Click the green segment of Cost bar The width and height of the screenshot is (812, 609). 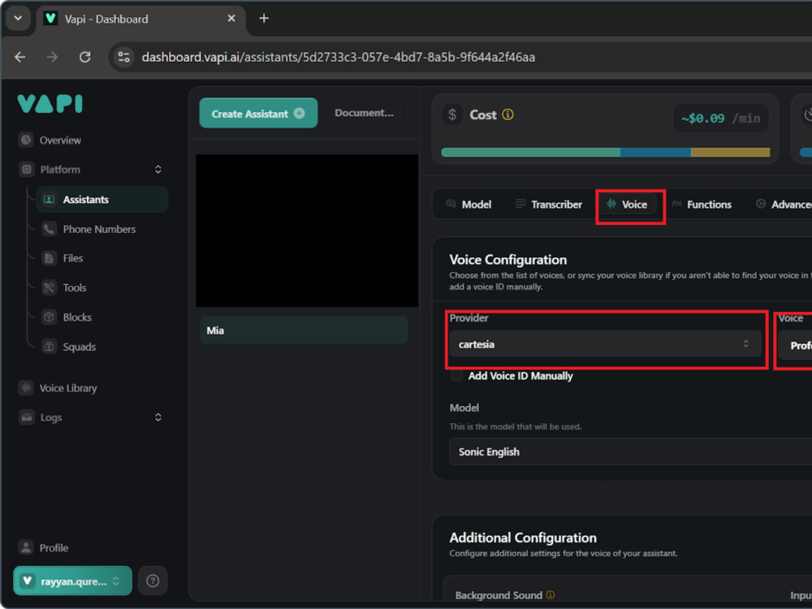[x=530, y=153]
